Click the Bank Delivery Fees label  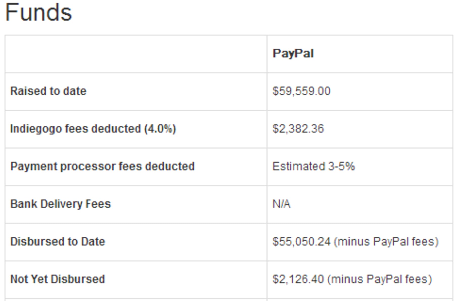click(61, 204)
